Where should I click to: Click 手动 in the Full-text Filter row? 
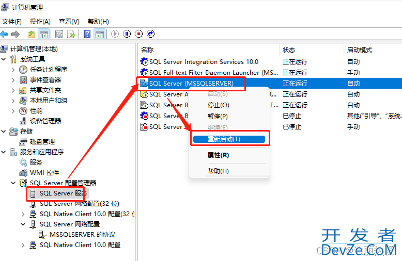(353, 73)
